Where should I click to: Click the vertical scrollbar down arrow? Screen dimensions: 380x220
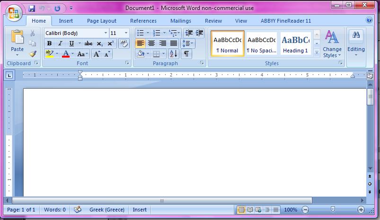click(370, 168)
